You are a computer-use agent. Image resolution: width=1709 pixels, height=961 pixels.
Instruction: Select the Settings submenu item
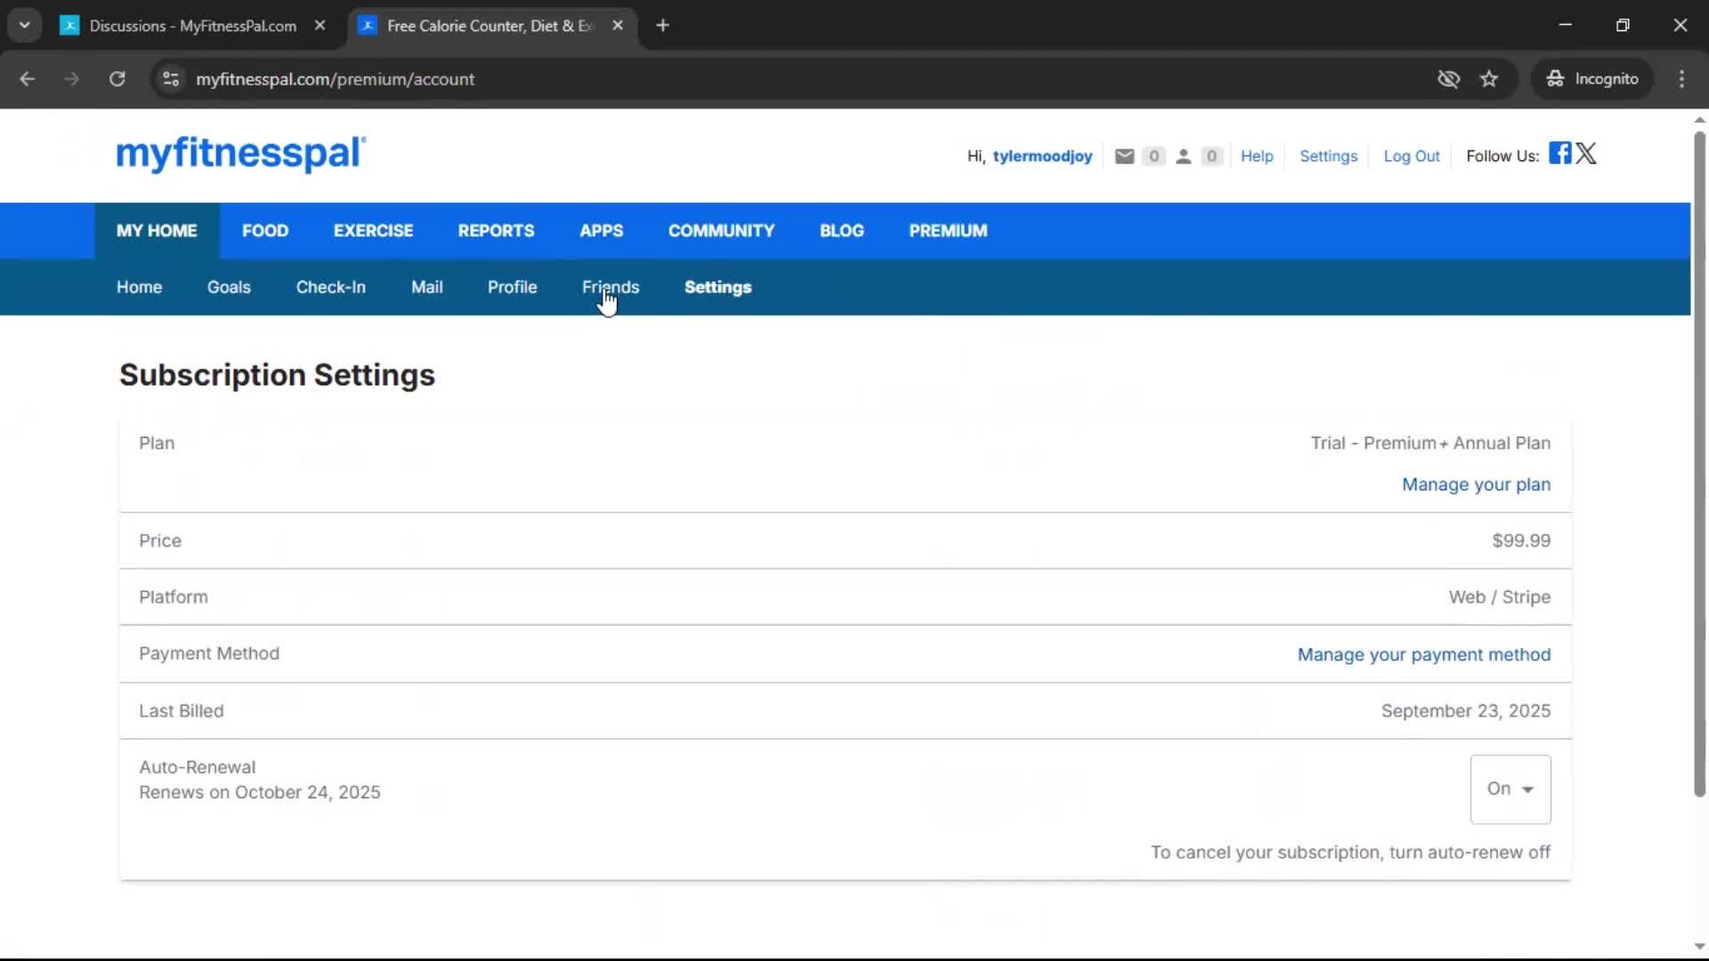718,287
